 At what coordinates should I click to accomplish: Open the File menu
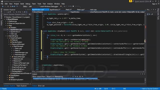pyautogui.click(x=2, y=4)
